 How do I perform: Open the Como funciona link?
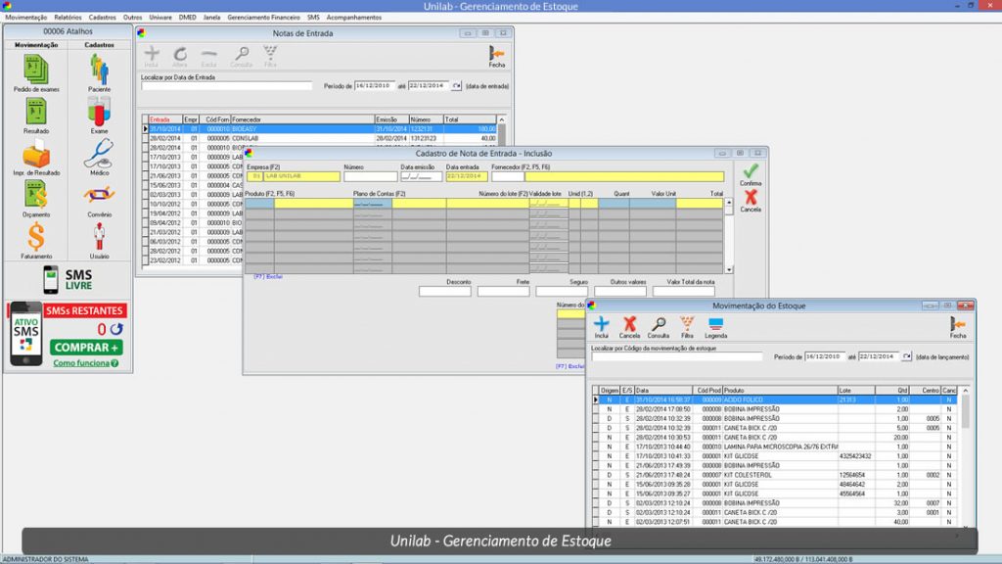85,363
